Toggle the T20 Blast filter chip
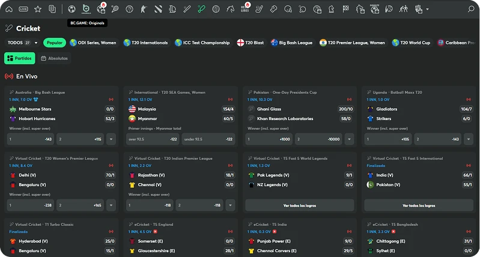Viewport: 480px width, 257px height. tap(251, 43)
